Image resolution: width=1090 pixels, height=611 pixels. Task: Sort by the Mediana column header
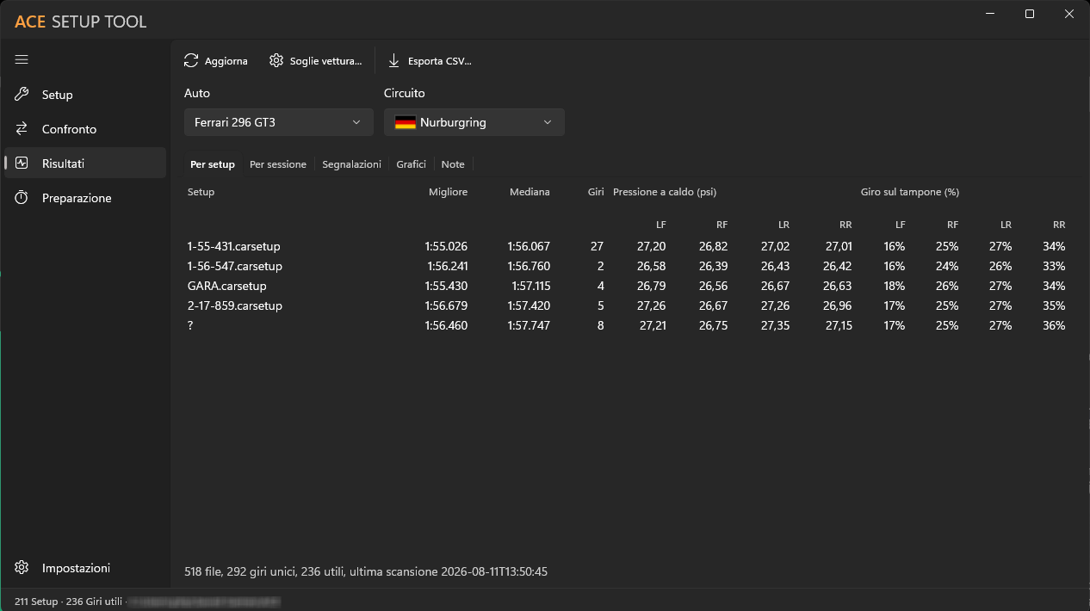530,192
